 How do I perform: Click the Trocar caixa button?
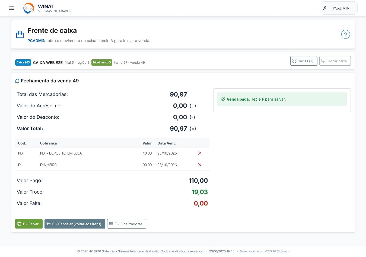click(x=335, y=61)
